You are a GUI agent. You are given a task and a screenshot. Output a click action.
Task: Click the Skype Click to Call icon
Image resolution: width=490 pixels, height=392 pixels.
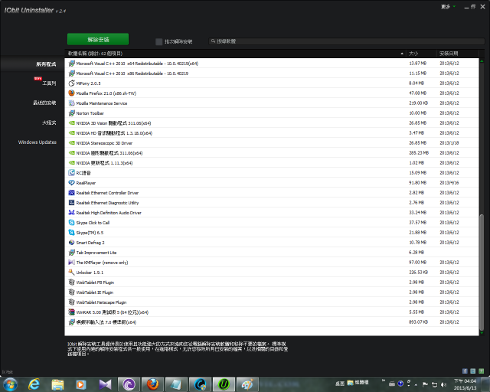point(71,223)
